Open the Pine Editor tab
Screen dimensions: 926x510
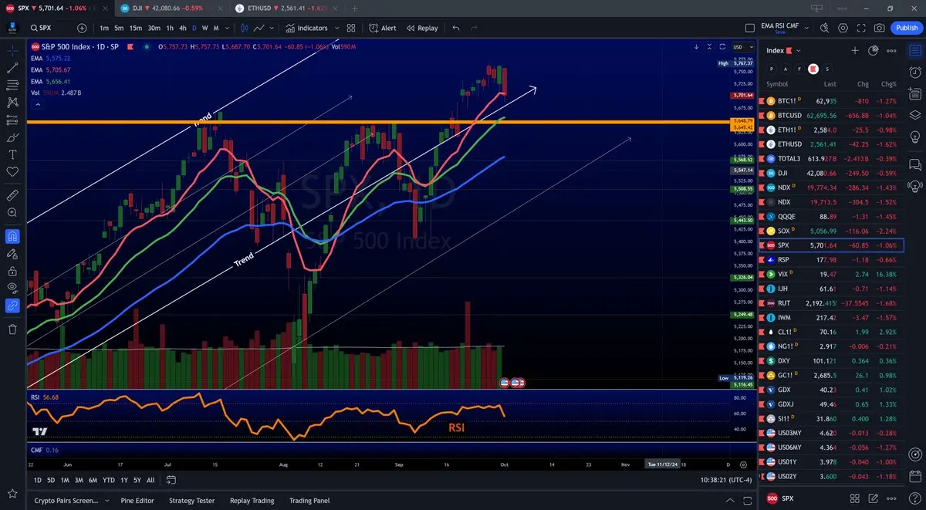(137, 501)
